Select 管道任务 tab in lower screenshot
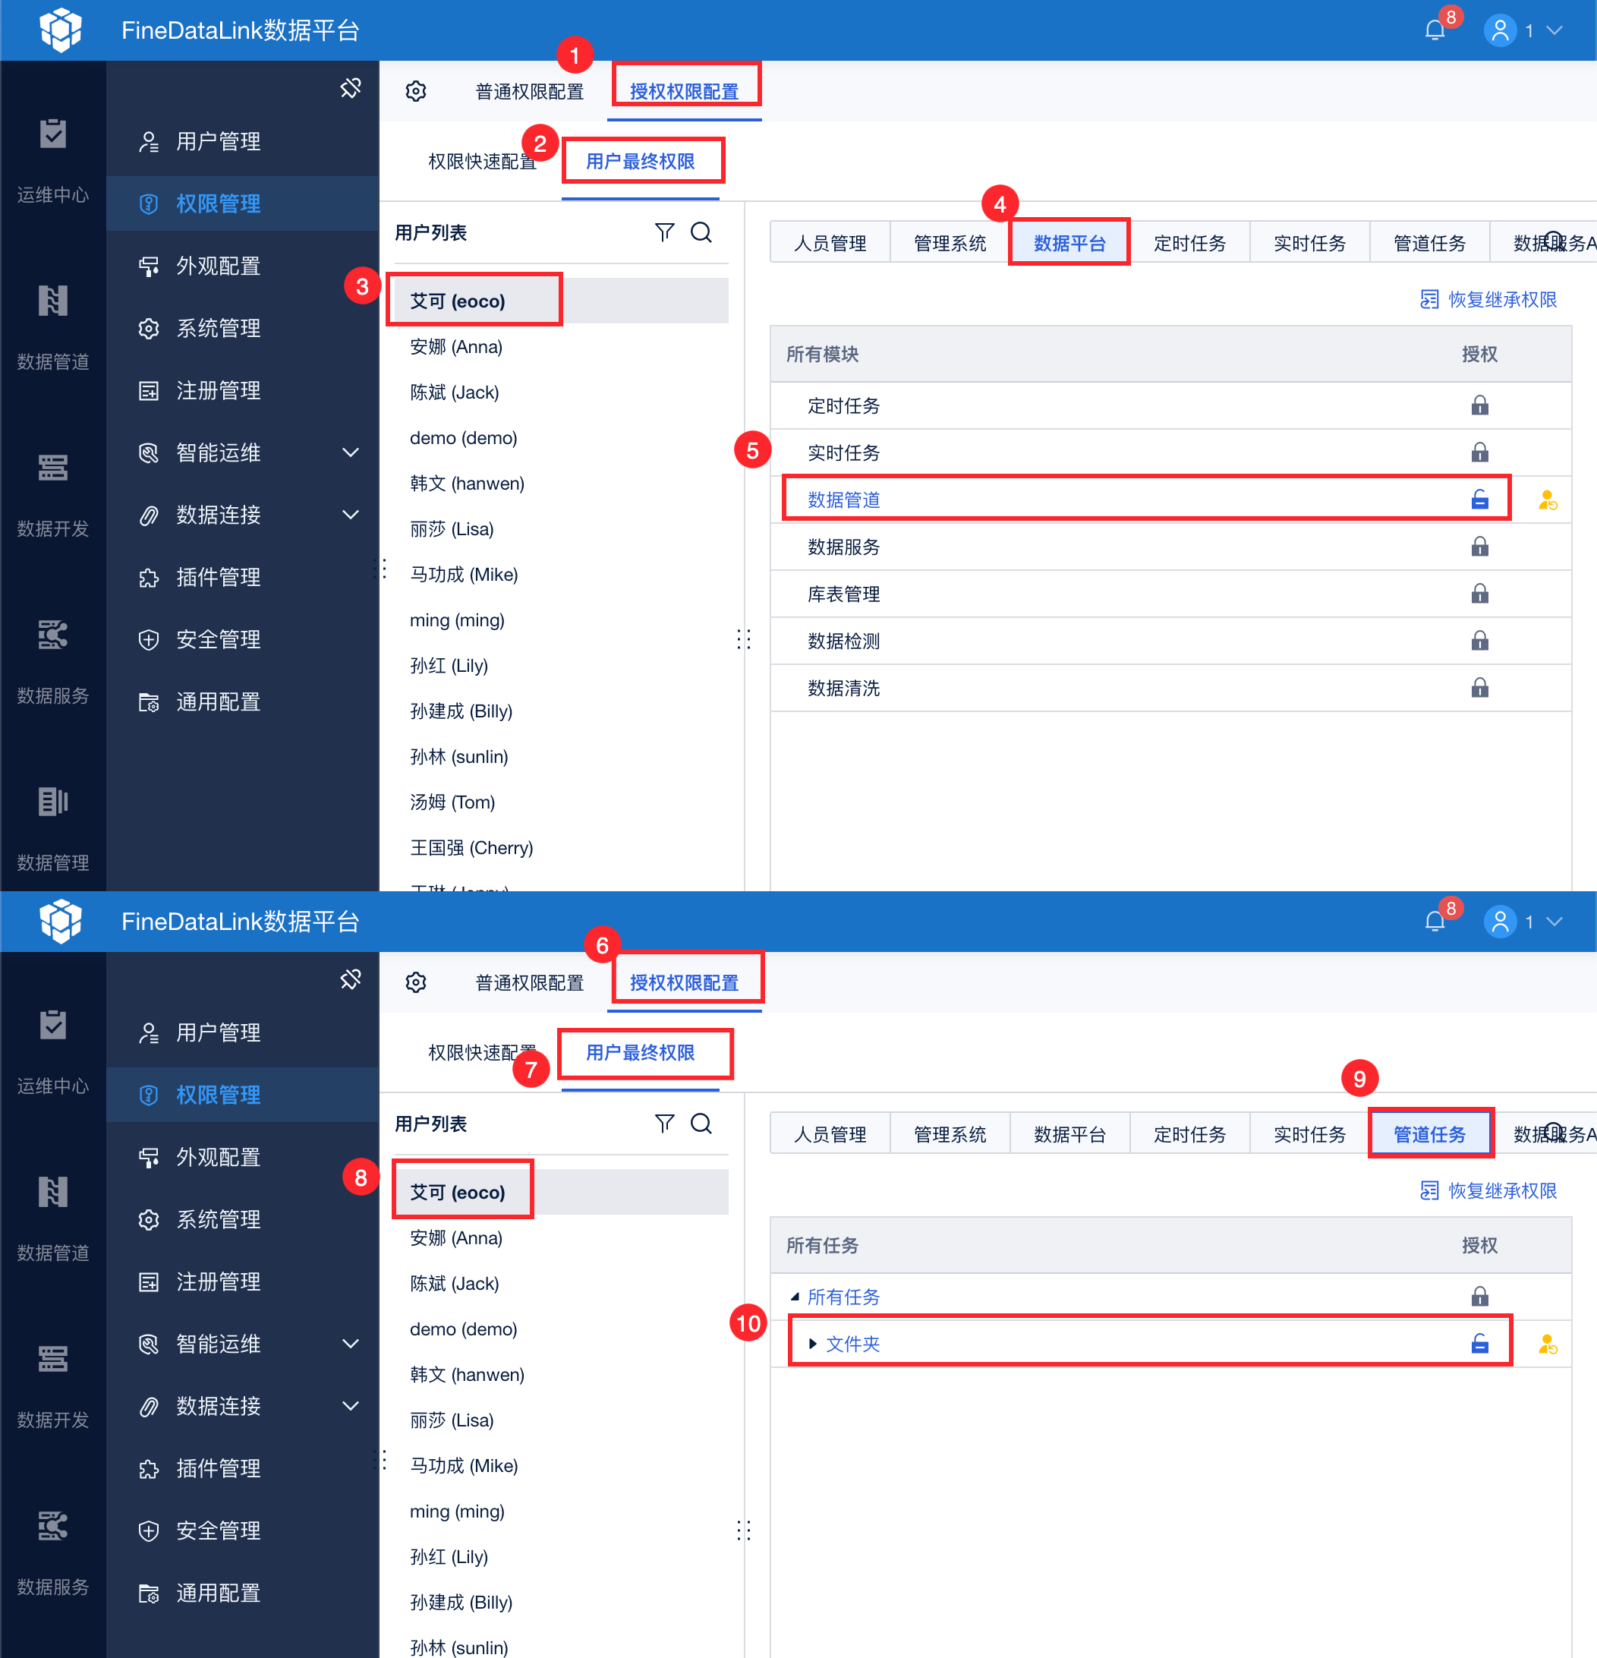Screen dimensions: 1597x1658 tap(1429, 1133)
